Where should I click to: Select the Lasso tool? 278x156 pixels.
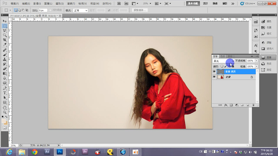pyautogui.click(x=5, y=31)
